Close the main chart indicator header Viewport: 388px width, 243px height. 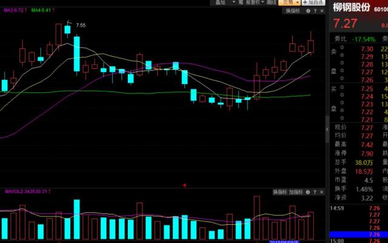click(x=322, y=11)
